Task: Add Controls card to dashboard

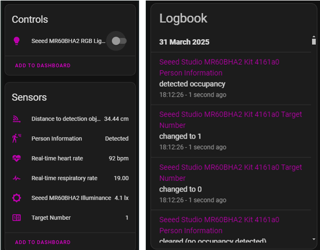Action: (43, 66)
